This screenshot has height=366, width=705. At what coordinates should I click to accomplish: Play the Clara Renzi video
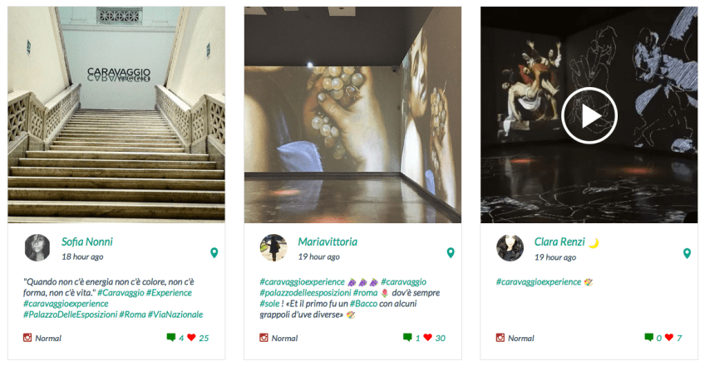tap(589, 116)
